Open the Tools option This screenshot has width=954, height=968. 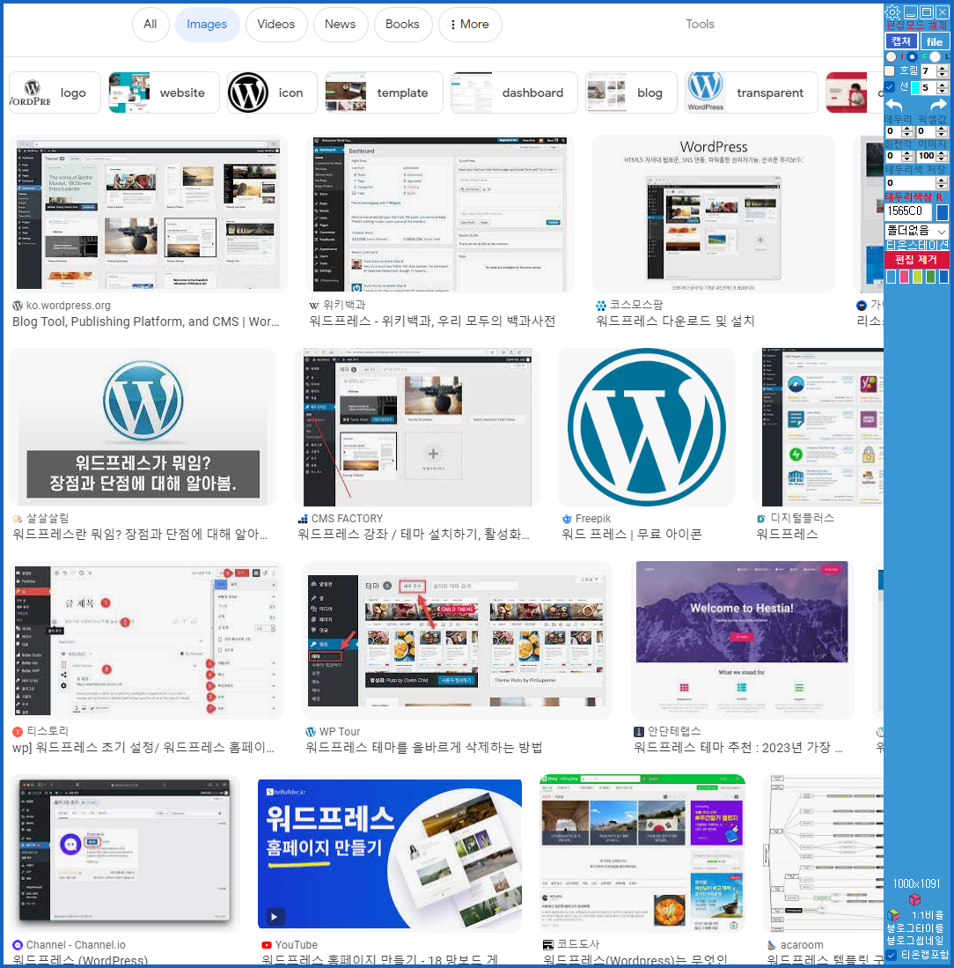[700, 24]
